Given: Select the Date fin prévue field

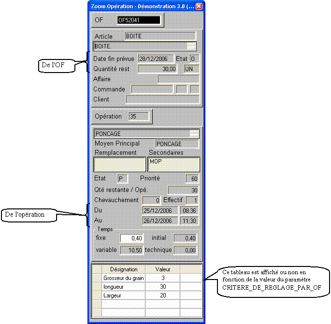Looking at the screenshot, I should (x=156, y=59).
